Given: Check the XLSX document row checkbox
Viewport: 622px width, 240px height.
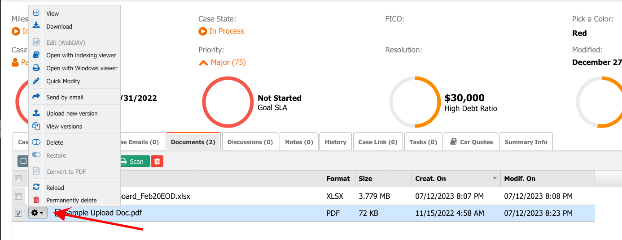Looking at the screenshot, I should click(18, 197).
